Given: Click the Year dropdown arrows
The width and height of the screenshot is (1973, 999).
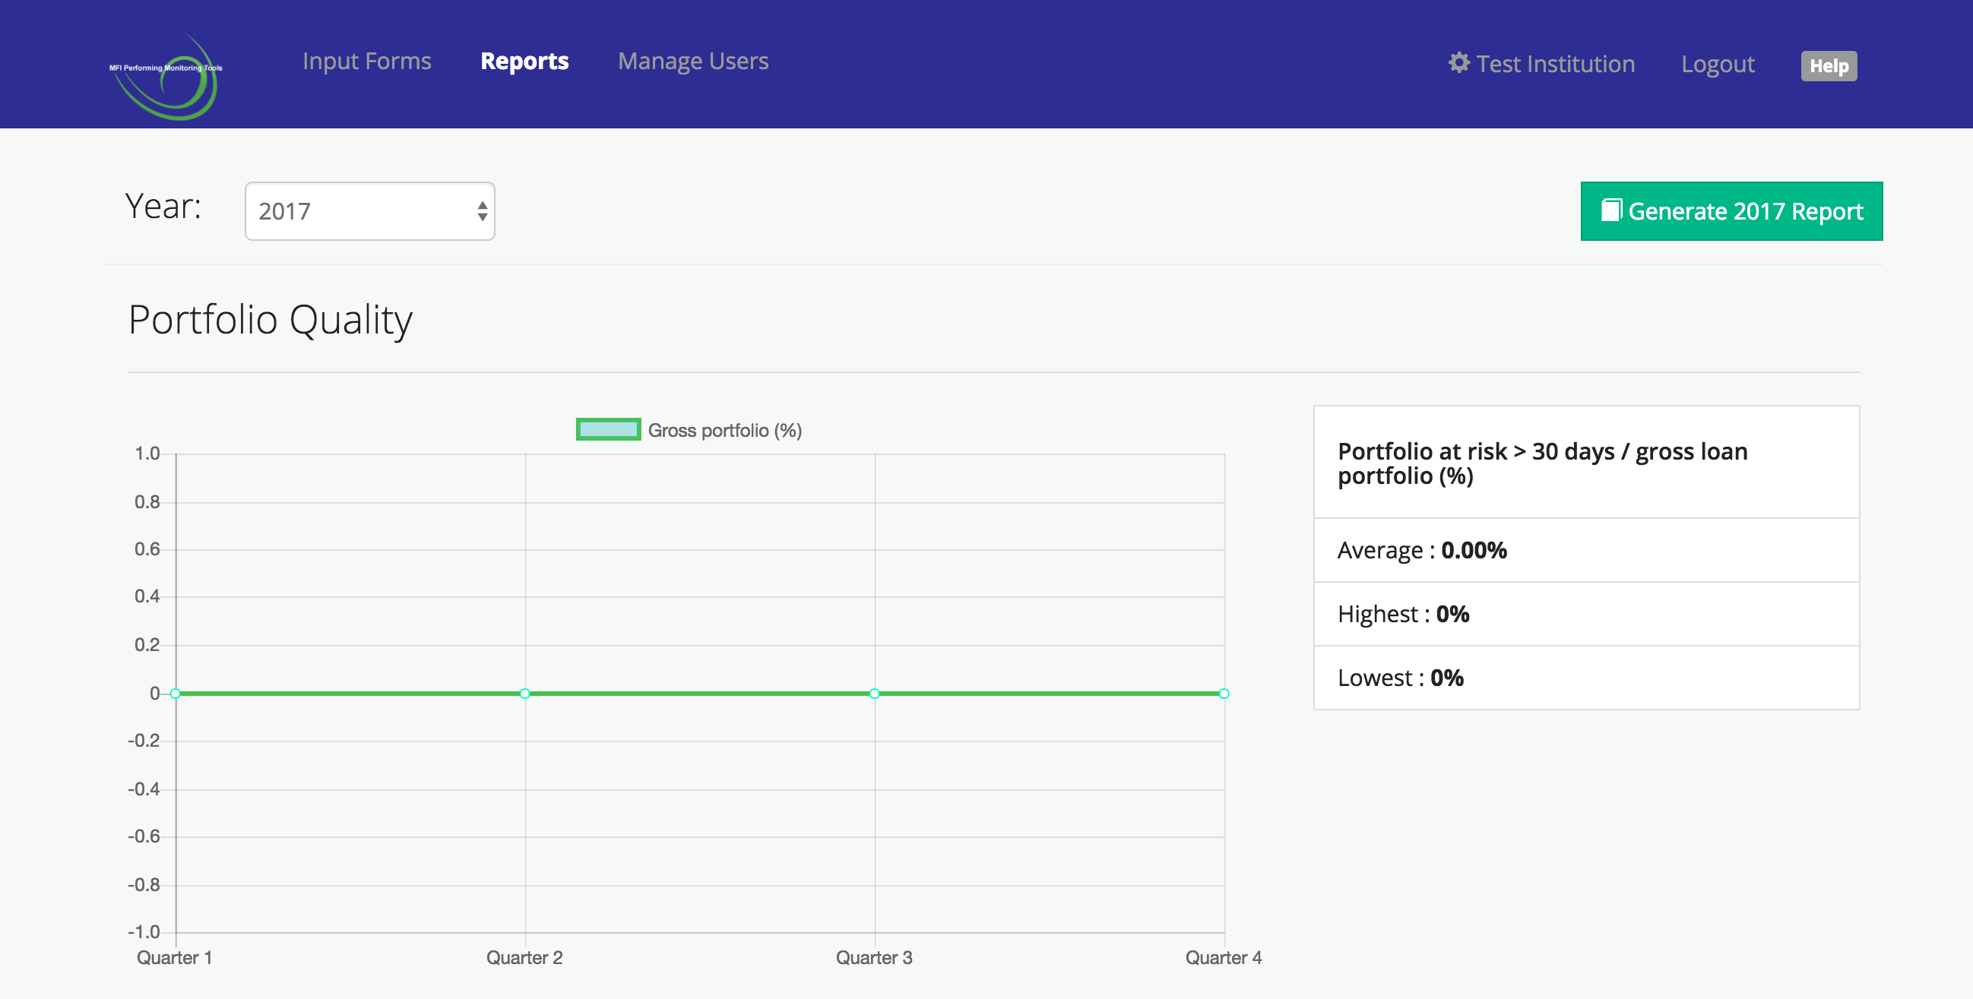Looking at the screenshot, I should coord(482,211).
